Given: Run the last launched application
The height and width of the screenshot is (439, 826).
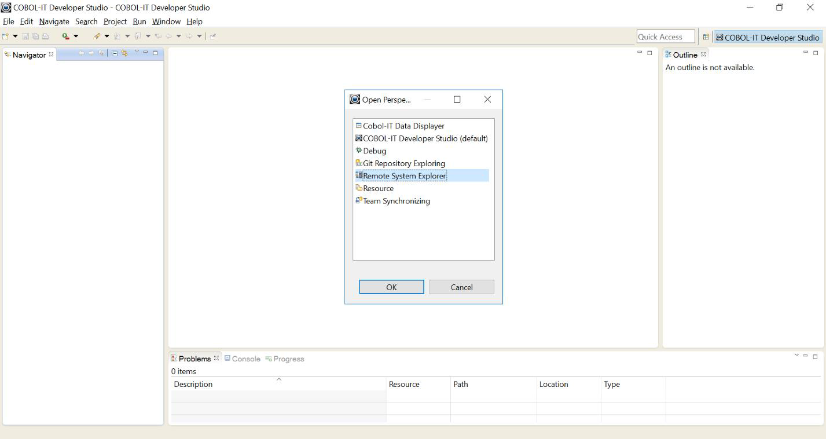Looking at the screenshot, I should [x=65, y=36].
